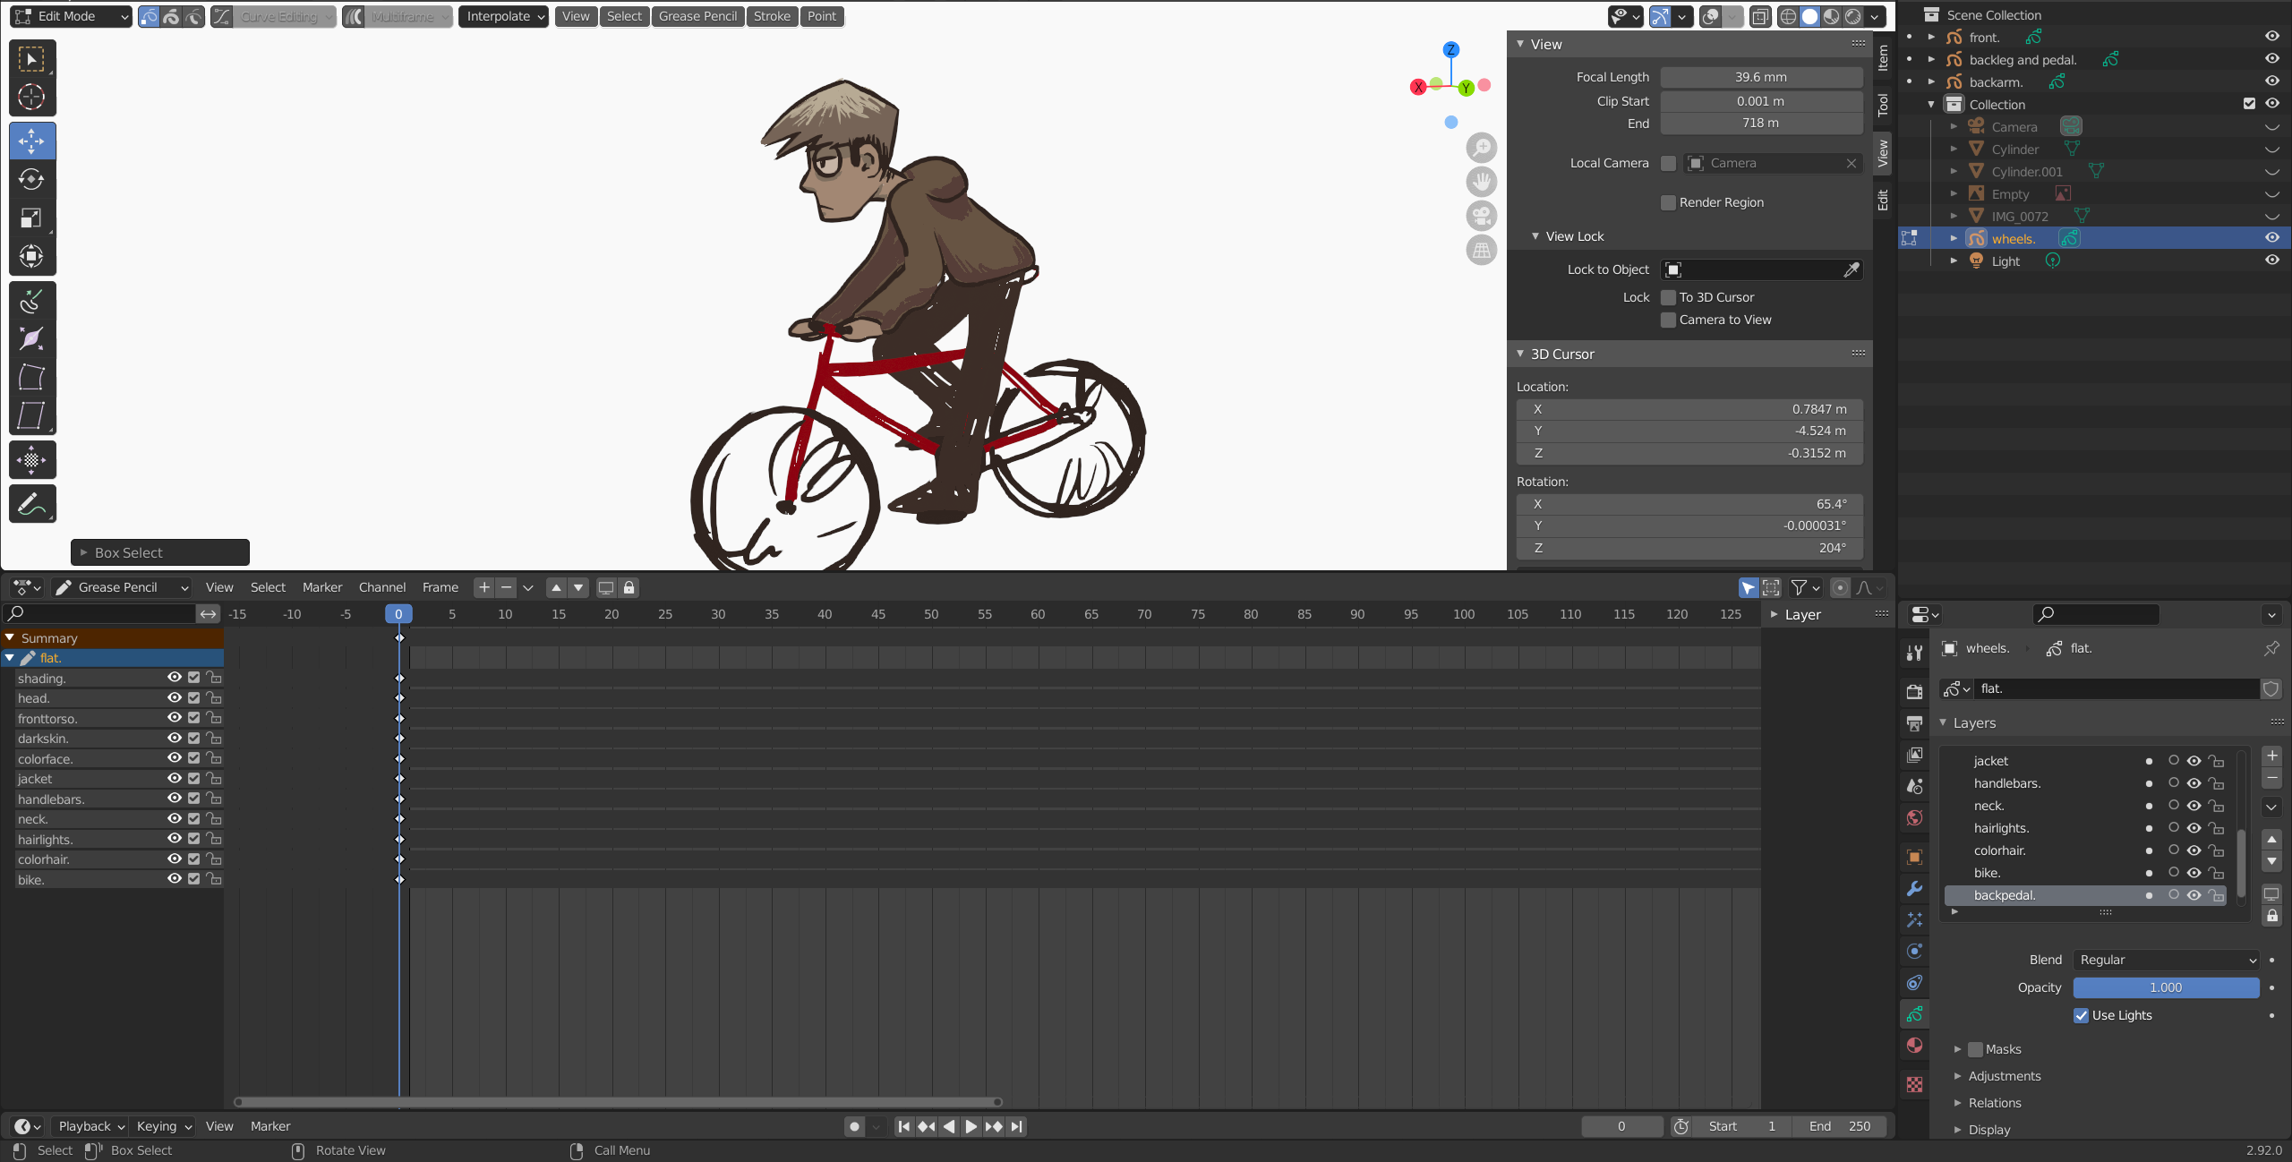This screenshot has height=1162, width=2292.
Task: Open the Material properties tab icon
Action: click(x=1914, y=1045)
